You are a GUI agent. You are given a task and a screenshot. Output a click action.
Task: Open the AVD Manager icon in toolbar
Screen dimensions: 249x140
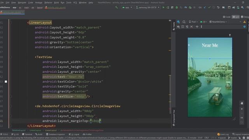point(238,7)
